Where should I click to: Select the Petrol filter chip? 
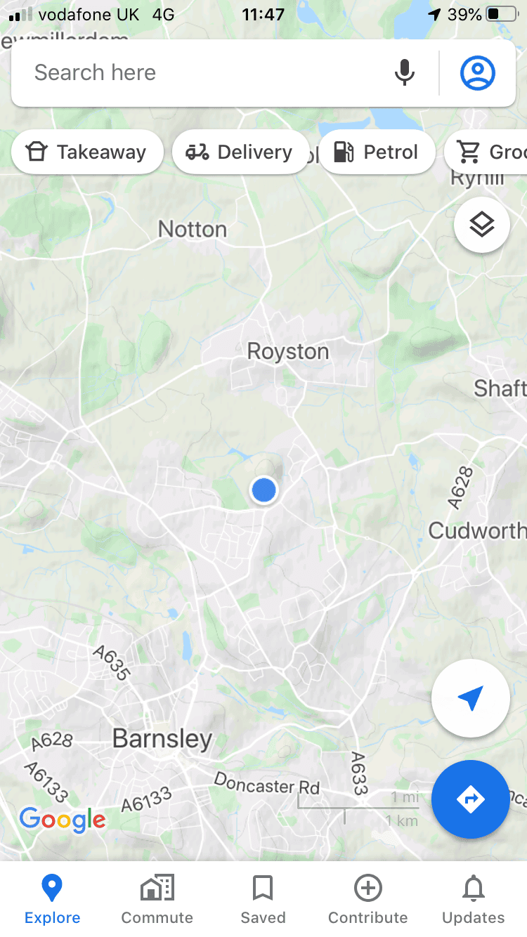click(377, 152)
